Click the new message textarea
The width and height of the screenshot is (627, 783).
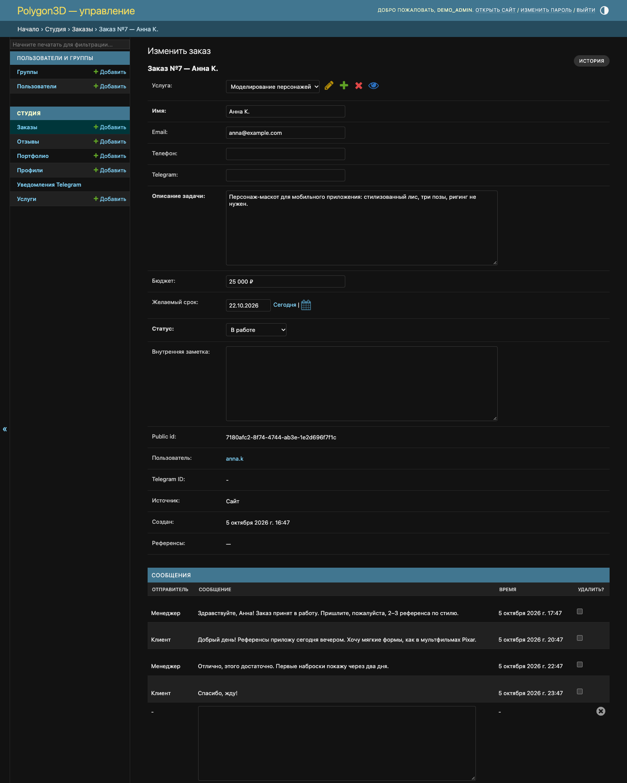tap(337, 743)
